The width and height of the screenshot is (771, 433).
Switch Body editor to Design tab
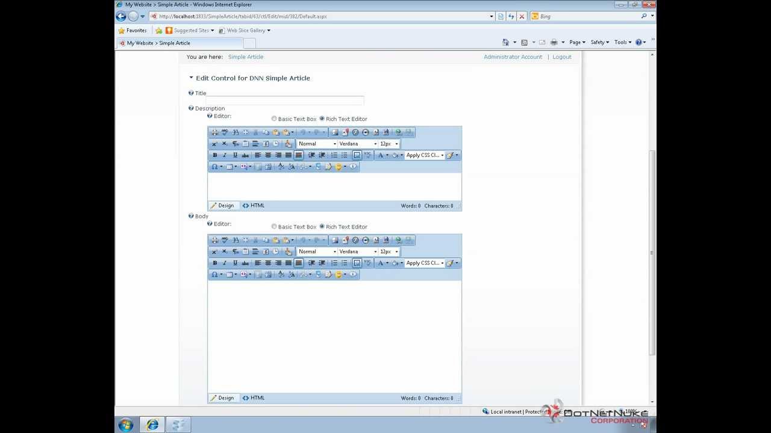click(222, 398)
